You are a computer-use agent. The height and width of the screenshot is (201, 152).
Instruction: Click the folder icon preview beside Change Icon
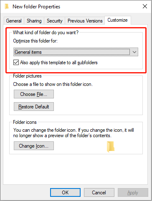111,147
